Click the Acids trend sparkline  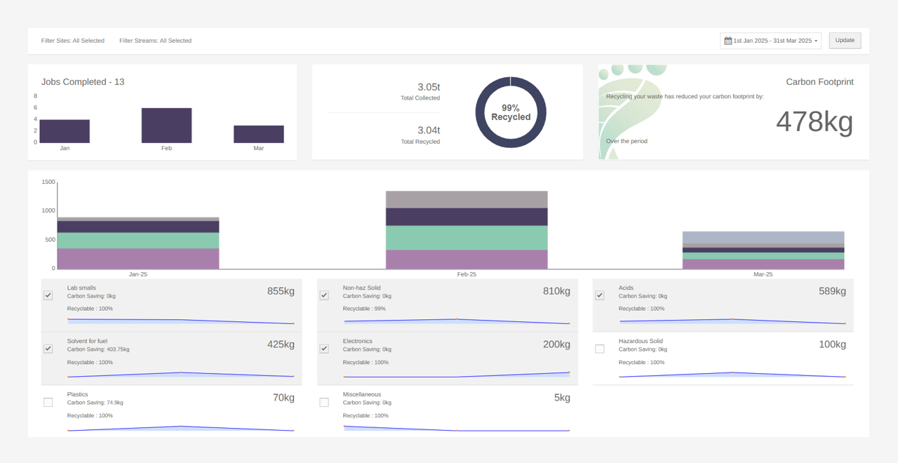tap(732, 321)
